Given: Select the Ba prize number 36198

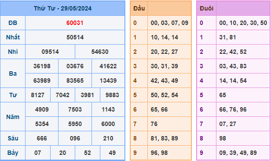Looking at the screenshot, I should click(42, 66).
